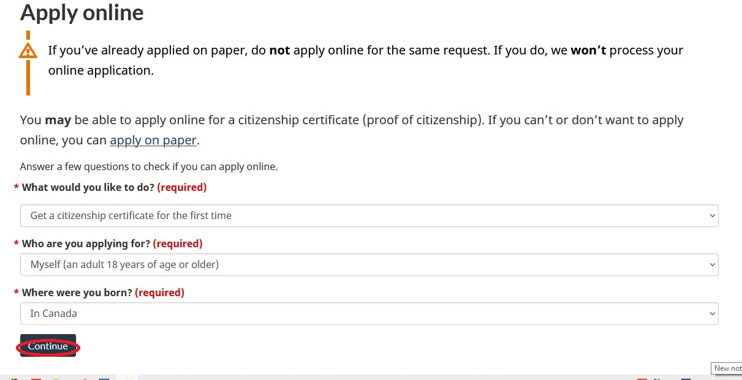Click red '(required)' text beside 'Where were you born?'
The width and height of the screenshot is (742, 380).
[x=159, y=292]
